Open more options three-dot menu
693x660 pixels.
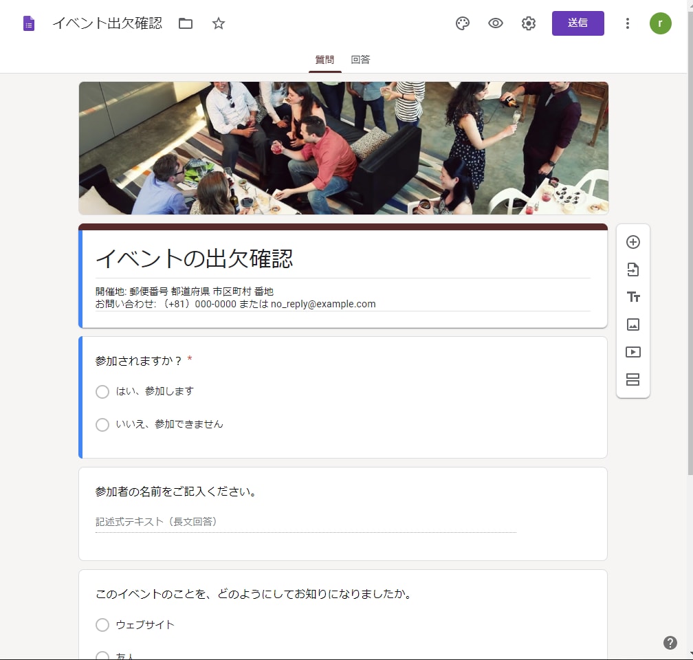[x=627, y=23]
